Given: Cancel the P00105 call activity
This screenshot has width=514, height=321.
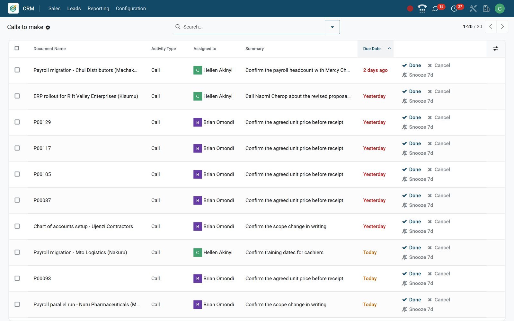Looking at the screenshot, I should (439, 169).
